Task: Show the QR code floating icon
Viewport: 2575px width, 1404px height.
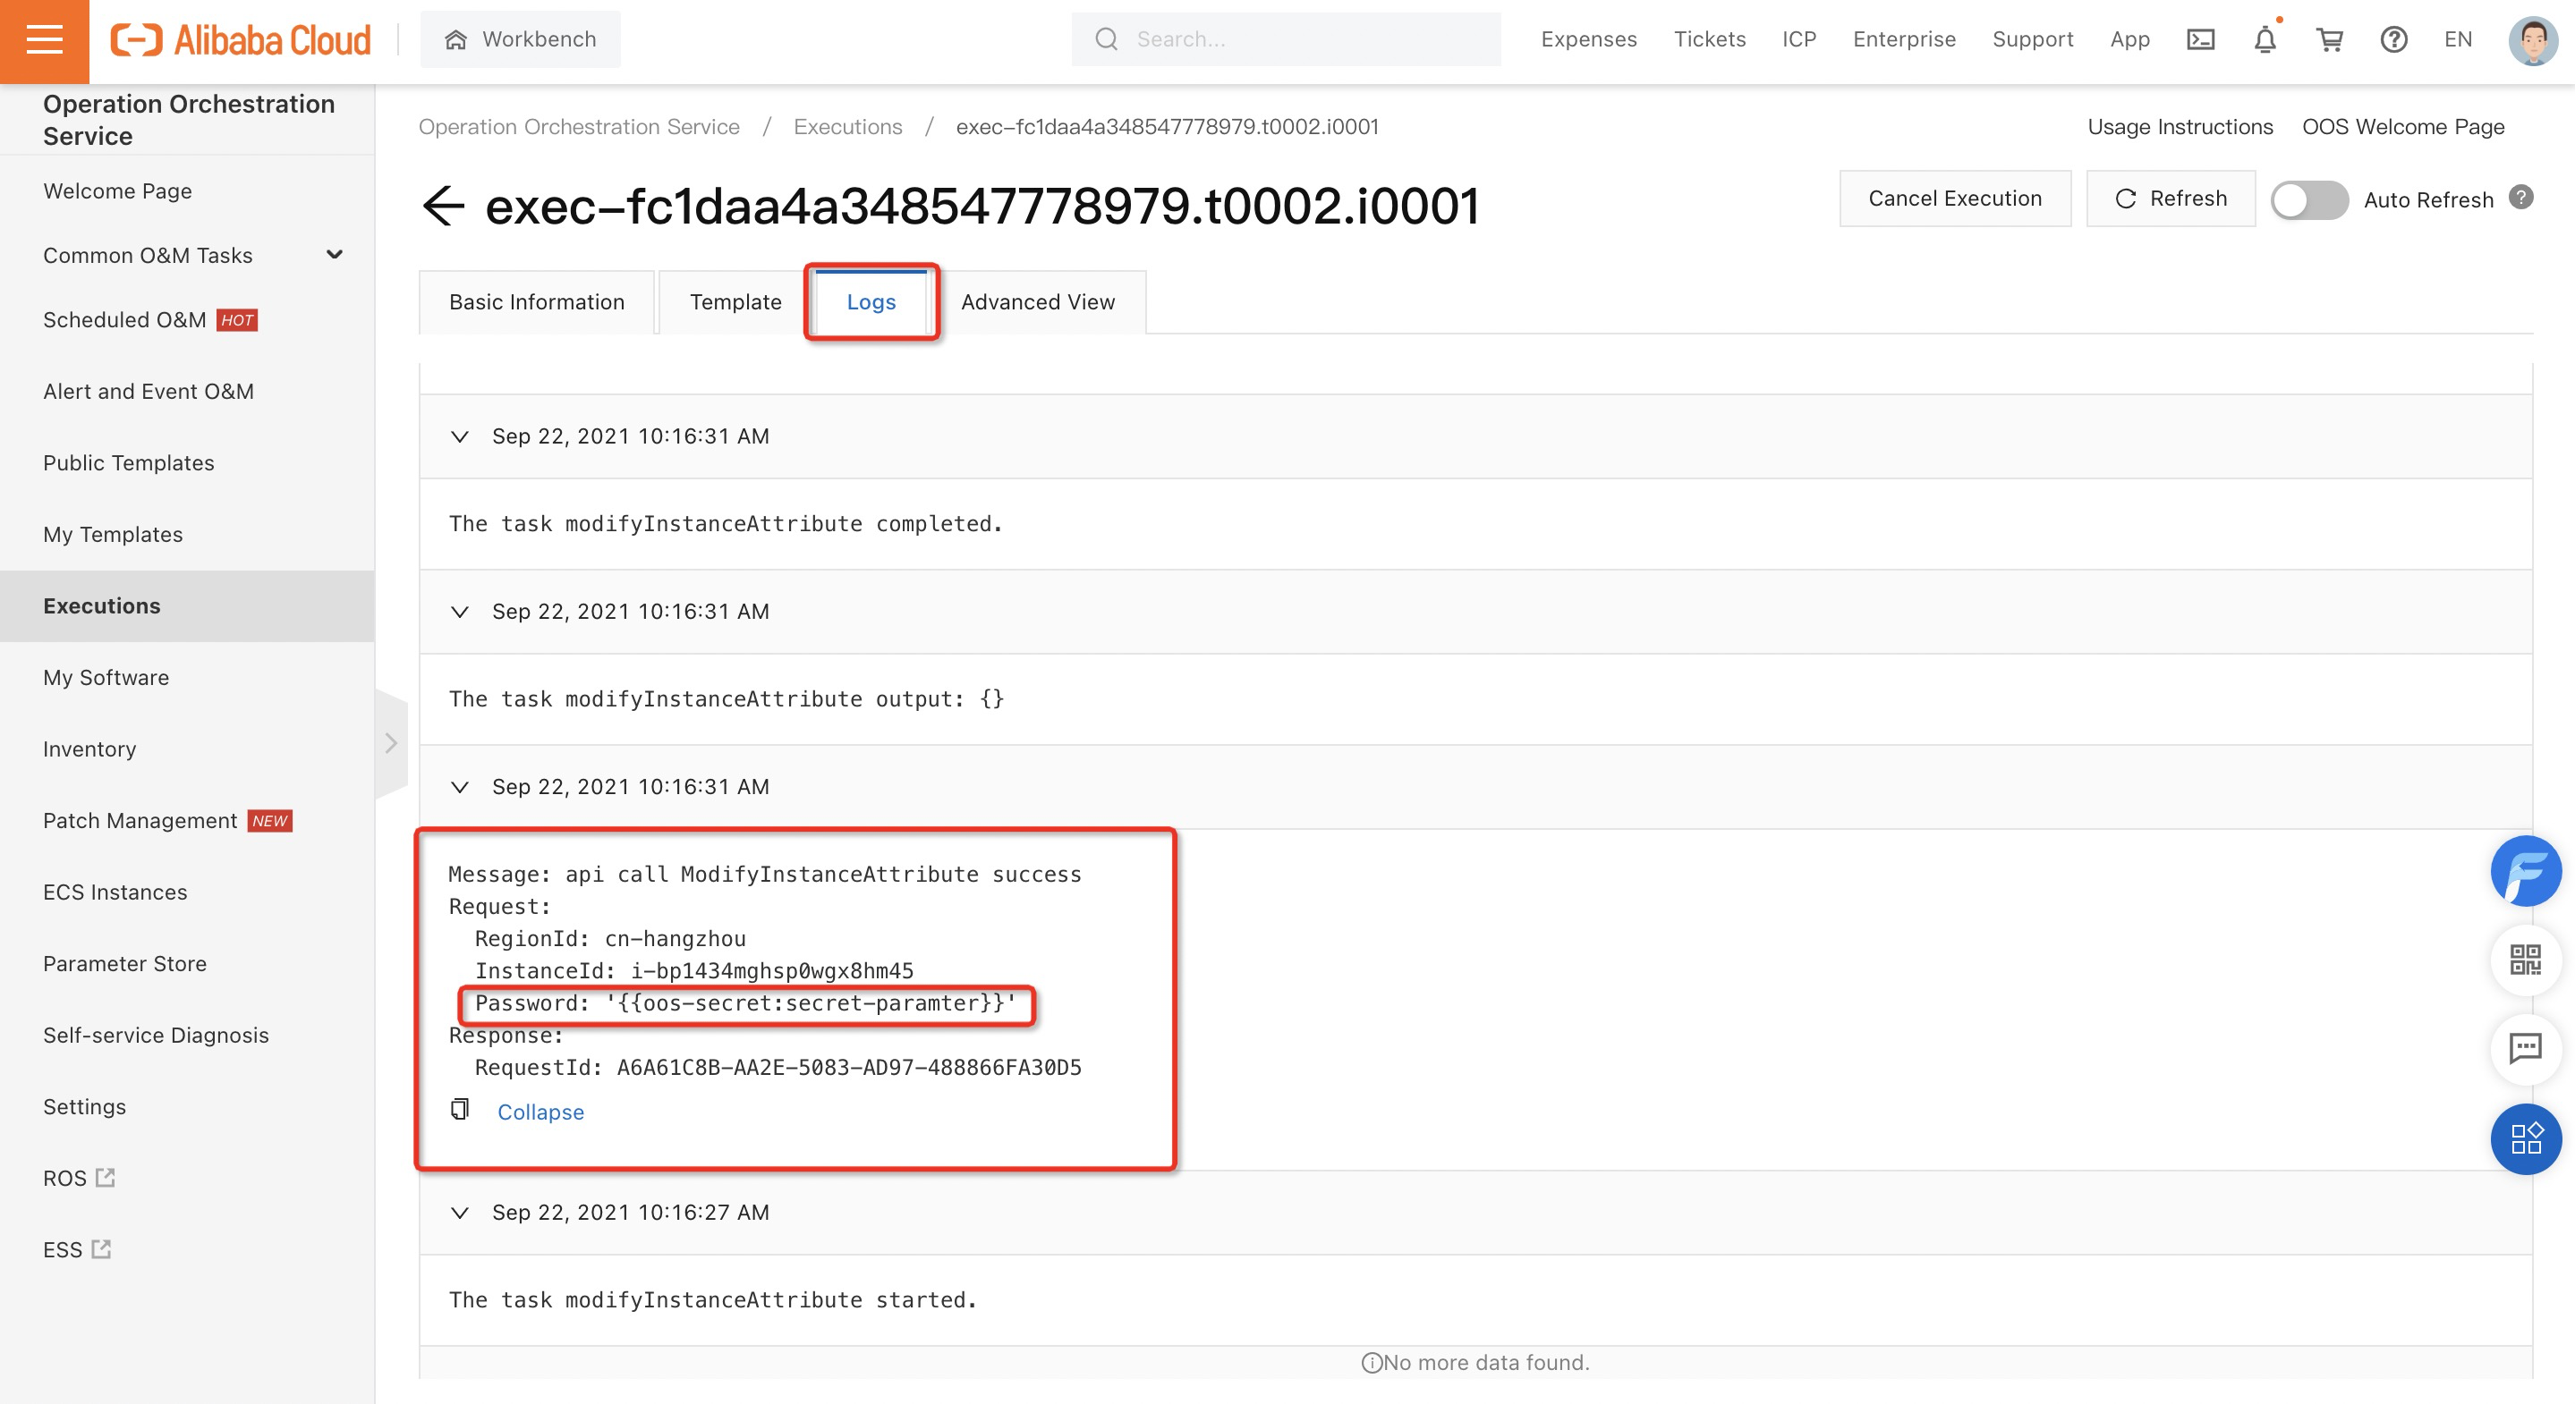Action: [2525, 960]
